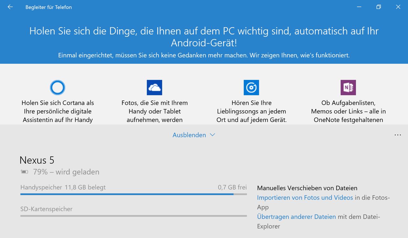Click the Cortana assistant description text

(58, 112)
